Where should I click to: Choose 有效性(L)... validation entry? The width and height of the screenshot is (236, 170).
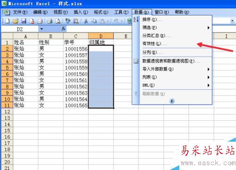[176, 43]
